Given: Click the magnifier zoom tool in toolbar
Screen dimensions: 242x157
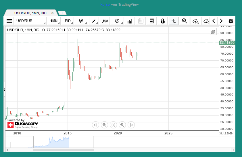Looking at the screenshot, I should (185, 21).
